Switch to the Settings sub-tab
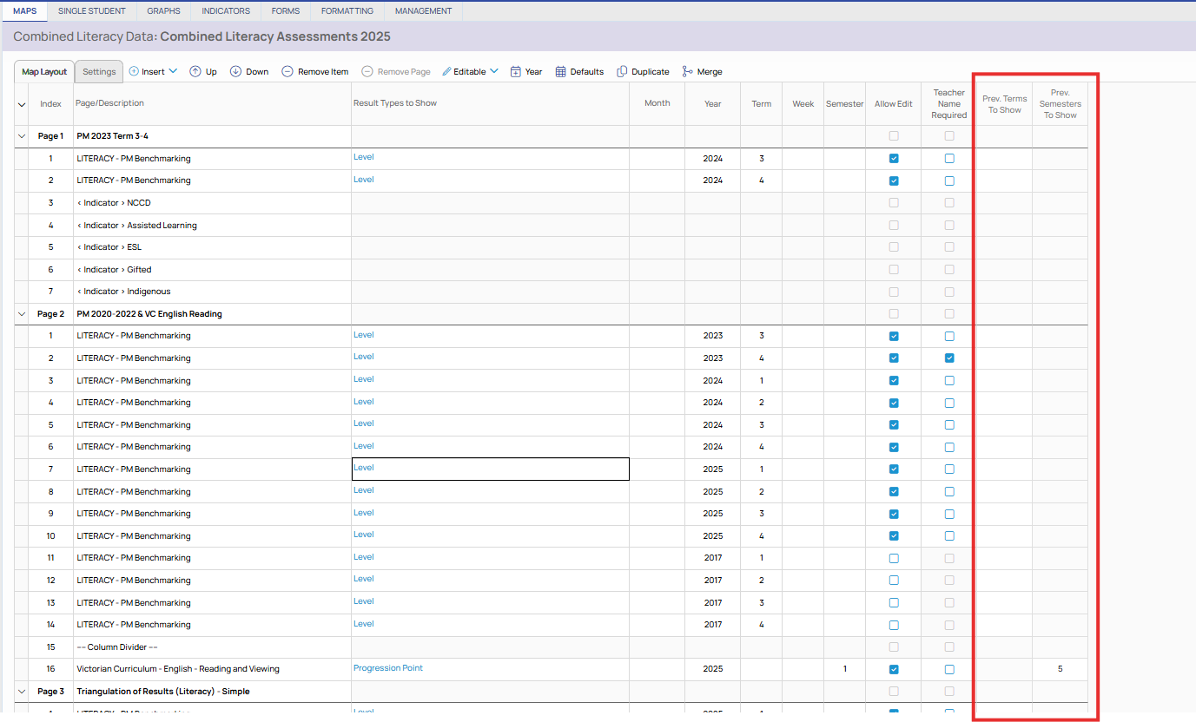The width and height of the screenshot is (1196, 722). click(x=99, y=72)
